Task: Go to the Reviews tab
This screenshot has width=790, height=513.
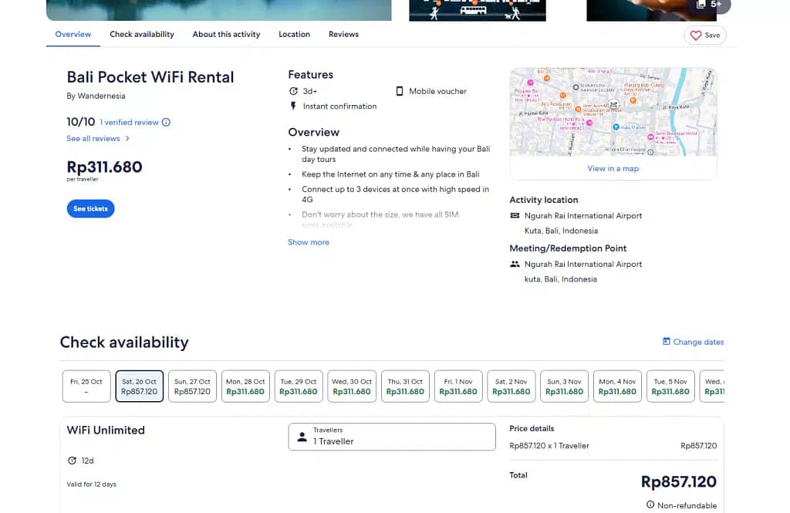Action: pyautogui.click(x=343, y=35)
